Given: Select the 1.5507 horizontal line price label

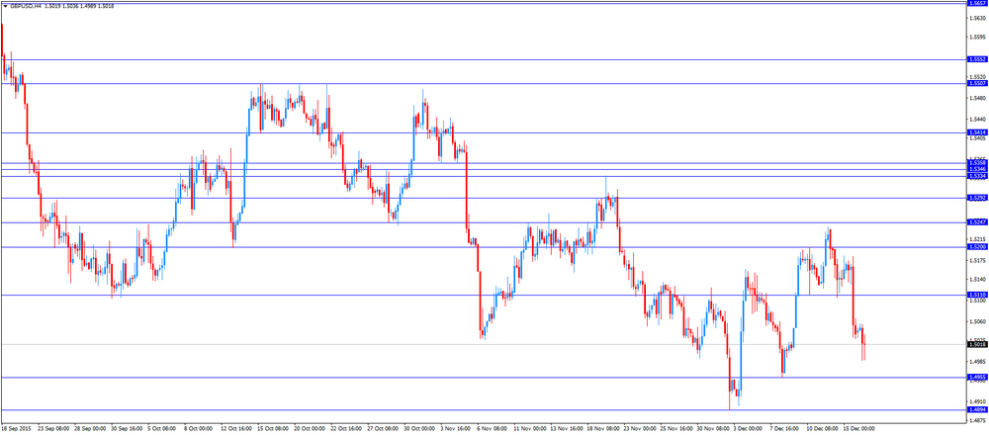Looking at the screenshot, I should click(977, 83).
